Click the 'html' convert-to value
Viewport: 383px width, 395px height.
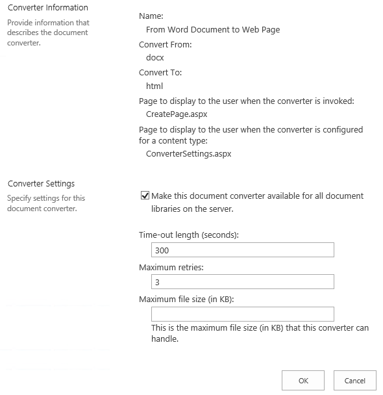click(x=154, y=86)
